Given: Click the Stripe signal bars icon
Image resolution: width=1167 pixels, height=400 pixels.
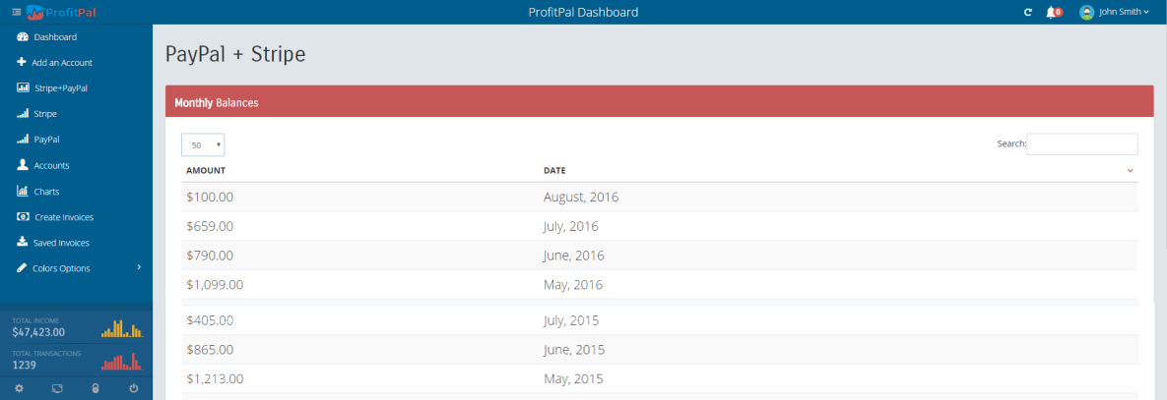Looking at the screenshot, I should [23, 114].
